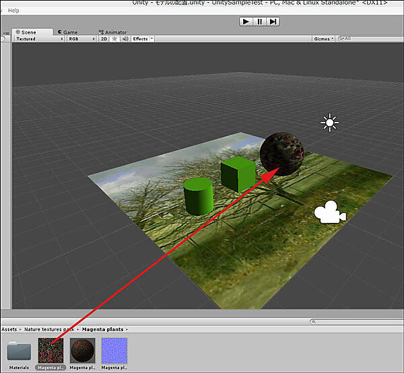This screenshot has width=404, height=373.
Task: Open the RGB render mode dropdown
Action: pos(81,39)
